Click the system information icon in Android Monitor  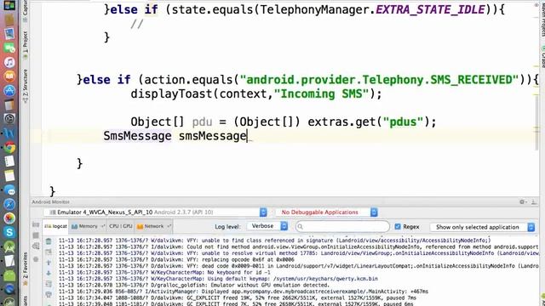(36, 246)
